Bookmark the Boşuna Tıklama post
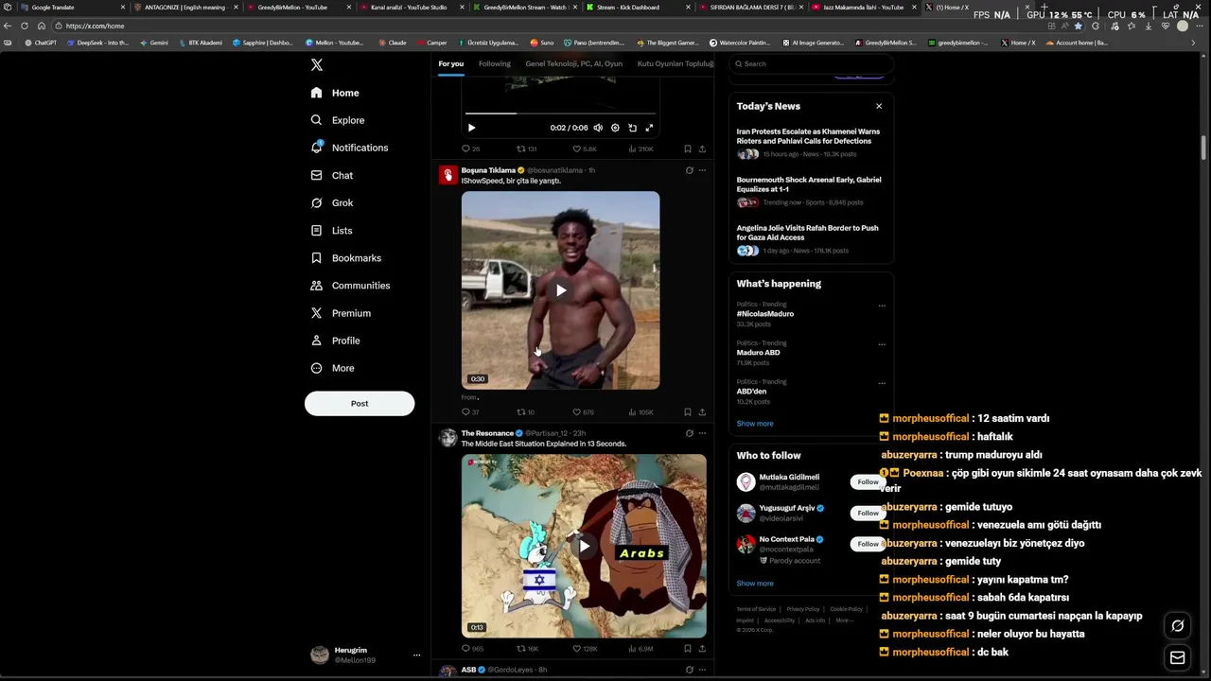Viewport: 1211px width, 681px height. pyautogui.click(x=688, y=412)
